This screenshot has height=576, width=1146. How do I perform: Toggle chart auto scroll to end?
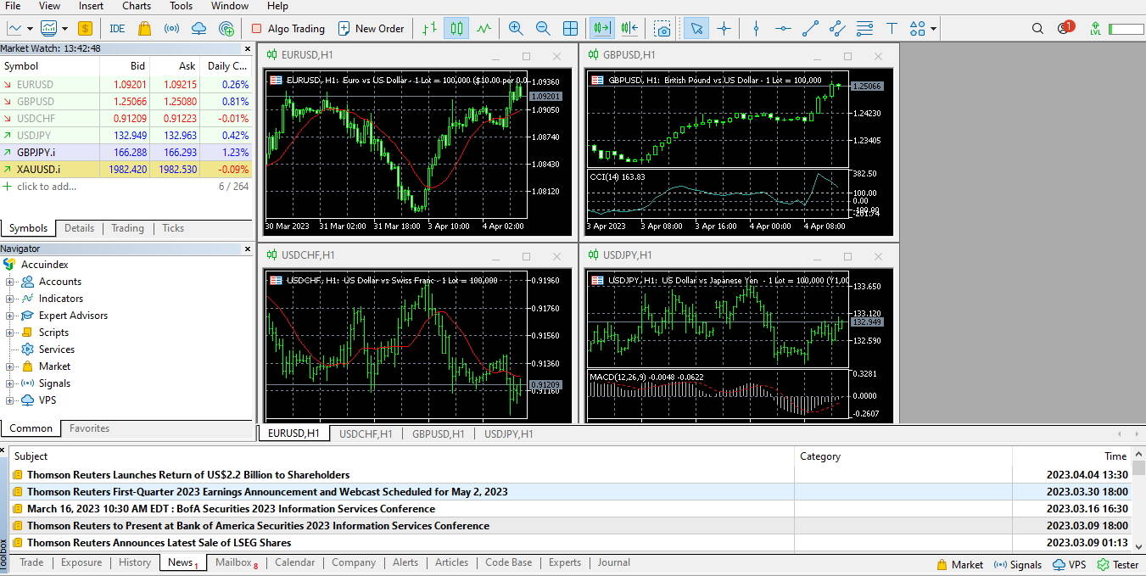click(x=601, y=28)
